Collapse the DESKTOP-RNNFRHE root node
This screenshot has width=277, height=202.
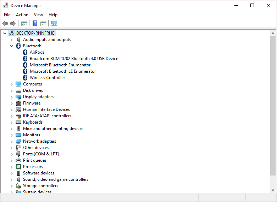point(5,33)
